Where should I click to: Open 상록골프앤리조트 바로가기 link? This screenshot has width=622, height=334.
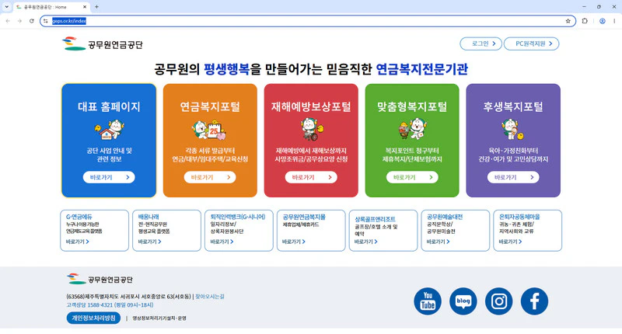(365, 242)
